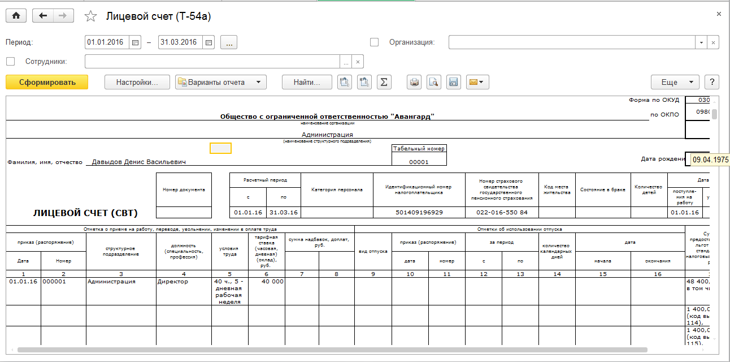Click the Home icon button
Viewport: 730px width, 362px height.
[x=16, y=16]
